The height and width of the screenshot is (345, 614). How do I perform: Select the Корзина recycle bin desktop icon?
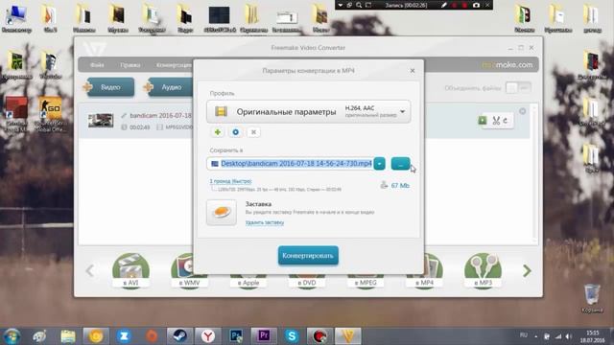[x=592, y=298]
